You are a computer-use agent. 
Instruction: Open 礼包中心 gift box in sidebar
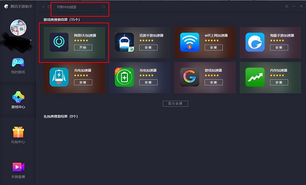tap(18, 132)
